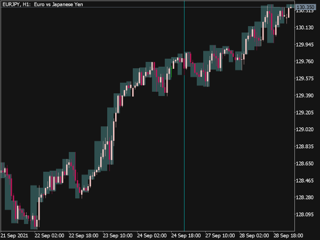Click the 27 Sep 10:00 time label
Image resolution: width=320 pixels, height=240 pixels.
point(220,236)
